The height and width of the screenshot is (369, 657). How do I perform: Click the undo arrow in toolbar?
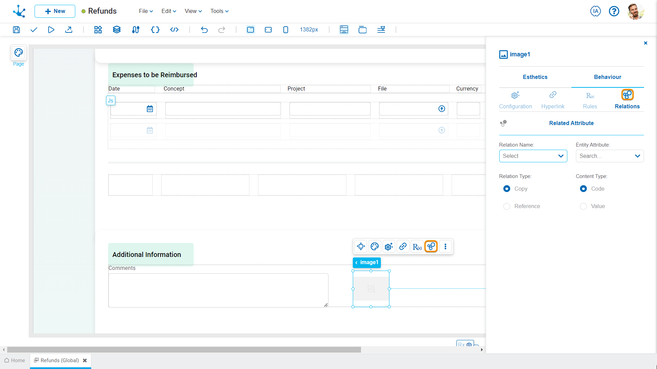(x=204, y=29)
